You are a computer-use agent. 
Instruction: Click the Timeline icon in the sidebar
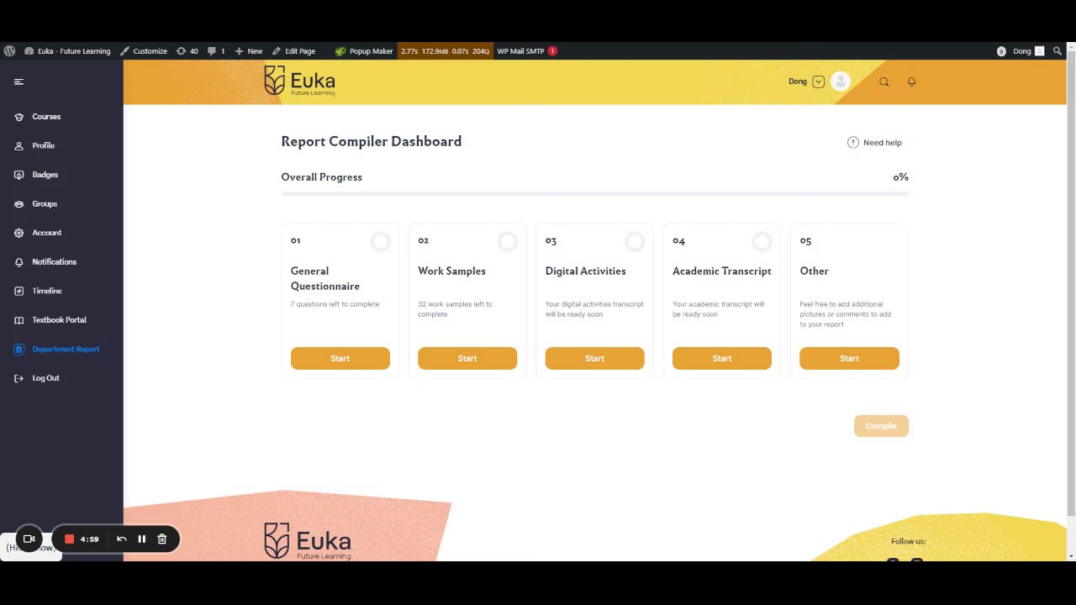click(18, 291)
